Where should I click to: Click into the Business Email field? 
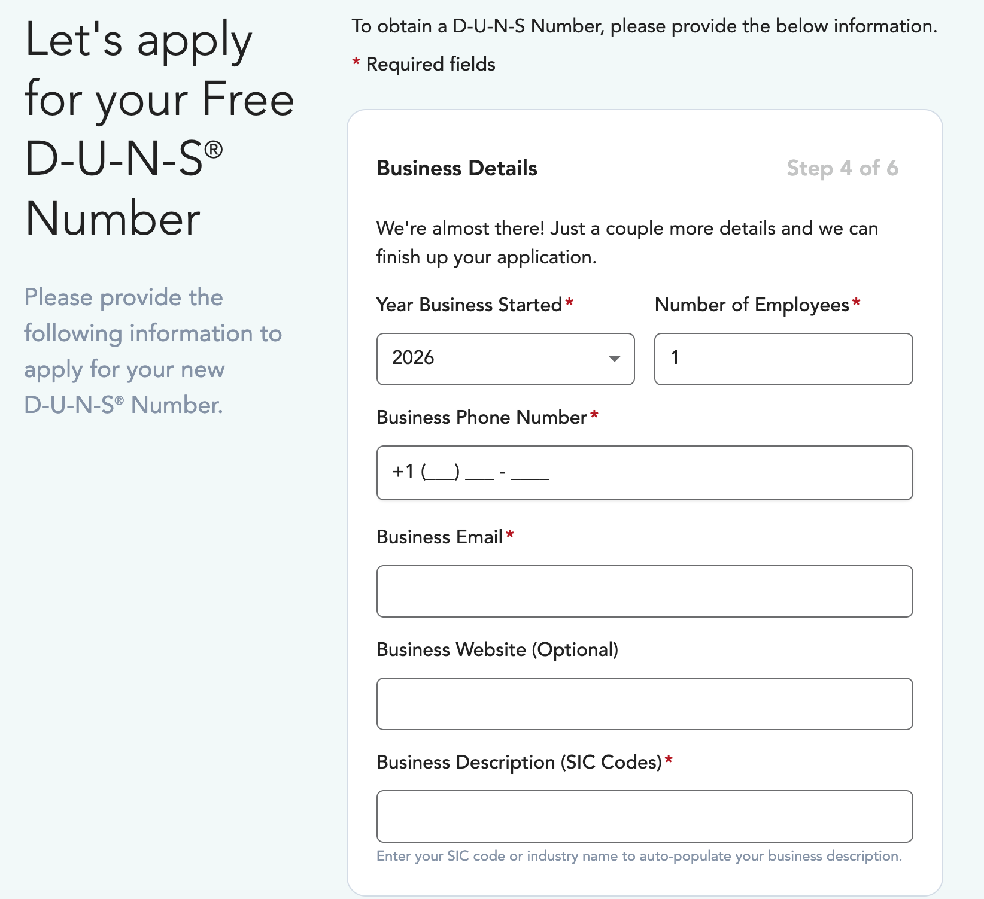(x=644, y=591)
